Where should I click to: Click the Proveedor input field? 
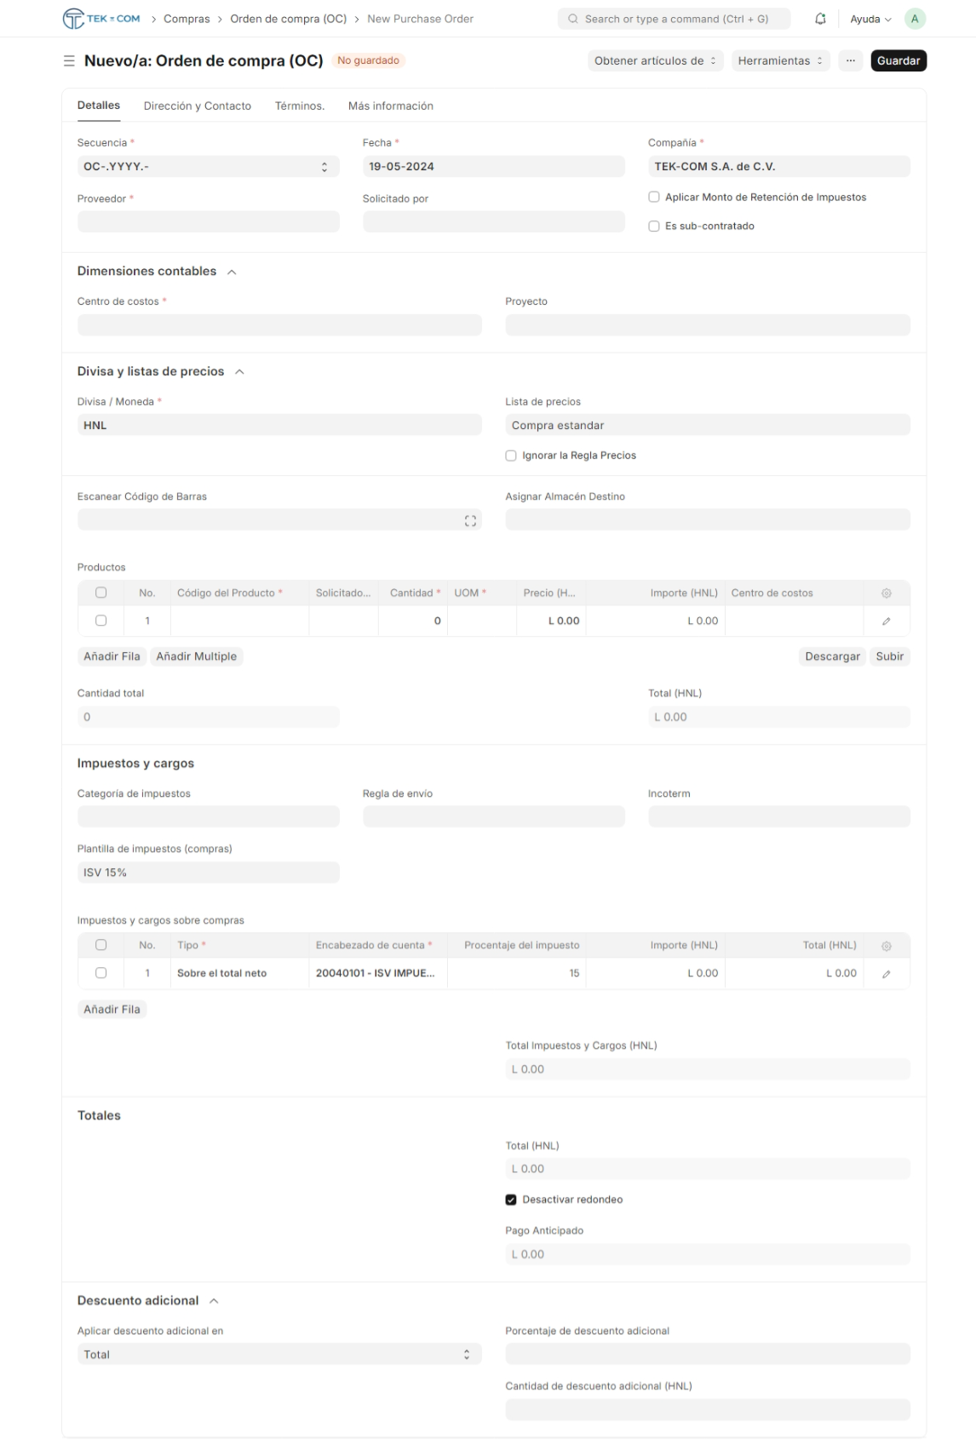[x=208, y=222]
